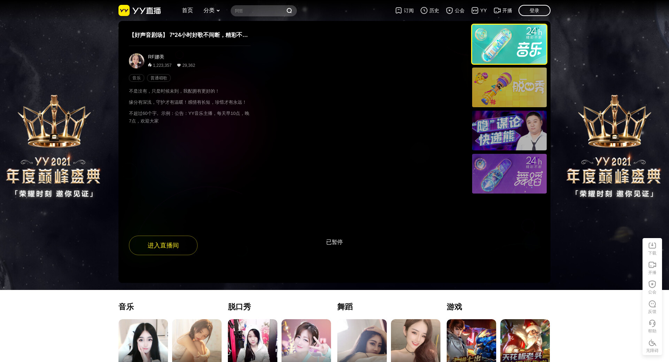This screenshot has height=362, width=669.
Task: Click the 开播 sidebar icon
Action: [x=652, y=268]
